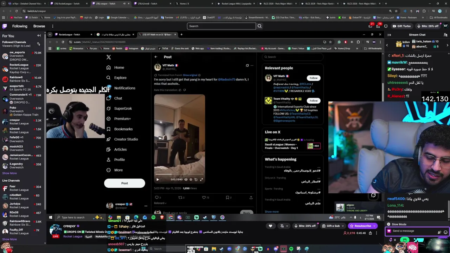The image size is (450, 253).
Task: Expand the streamed browser tab list arrow
Action: (50, 34)
